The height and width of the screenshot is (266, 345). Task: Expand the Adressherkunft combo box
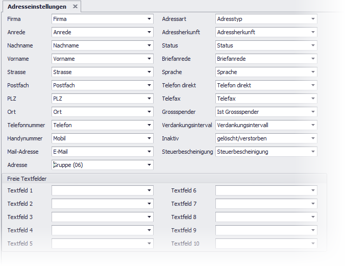[313, 32]
